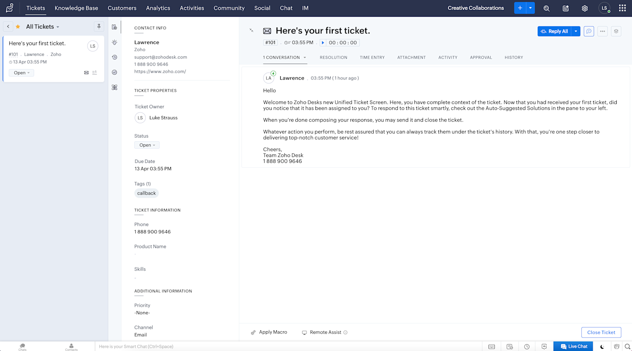The image size is (632, 351).
Task: Click the ticket check icon in bottom bar
Action: pos(510,346)
